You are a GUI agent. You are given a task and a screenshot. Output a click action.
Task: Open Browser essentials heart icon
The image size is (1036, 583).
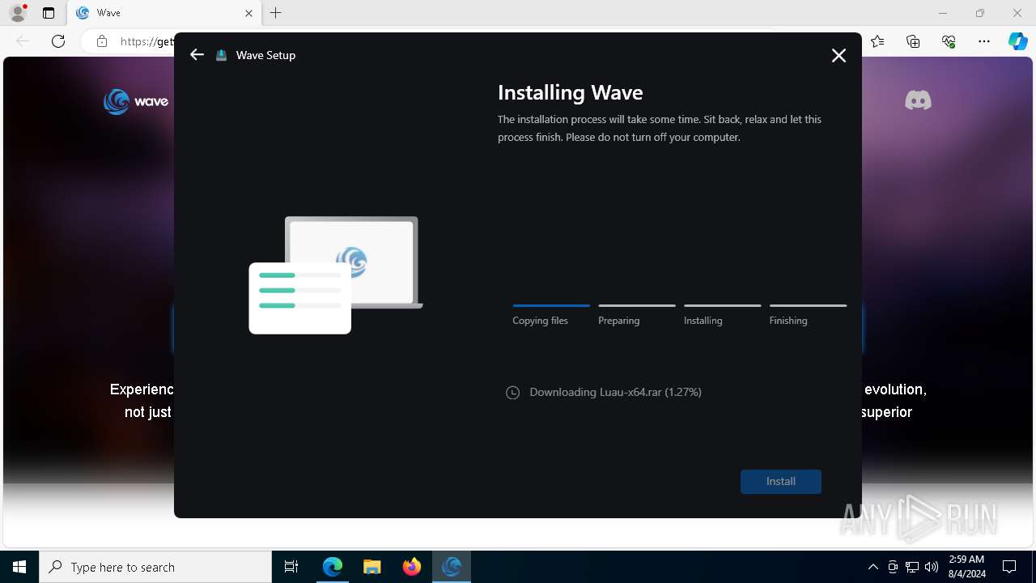tap(949, 41)
